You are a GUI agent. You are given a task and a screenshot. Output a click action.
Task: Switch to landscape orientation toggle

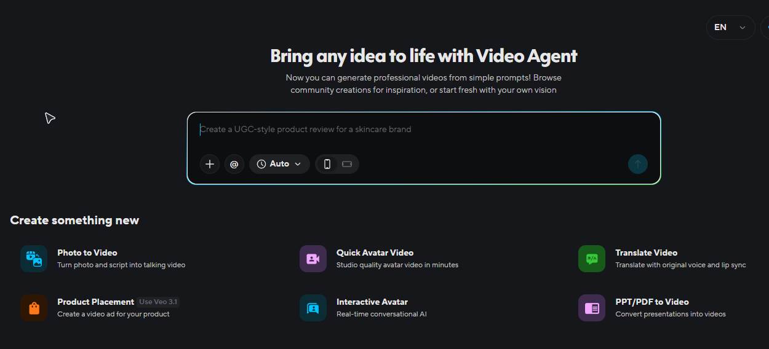coord(346,164)
